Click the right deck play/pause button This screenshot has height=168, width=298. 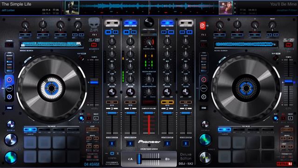pyautogui.click(x=205, y=157)
